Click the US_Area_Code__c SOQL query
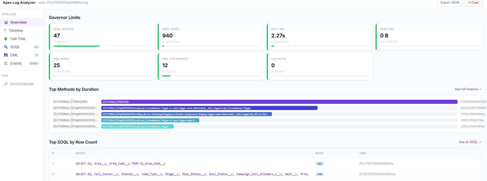The image size is (487, 181). (x=120, y=164)
